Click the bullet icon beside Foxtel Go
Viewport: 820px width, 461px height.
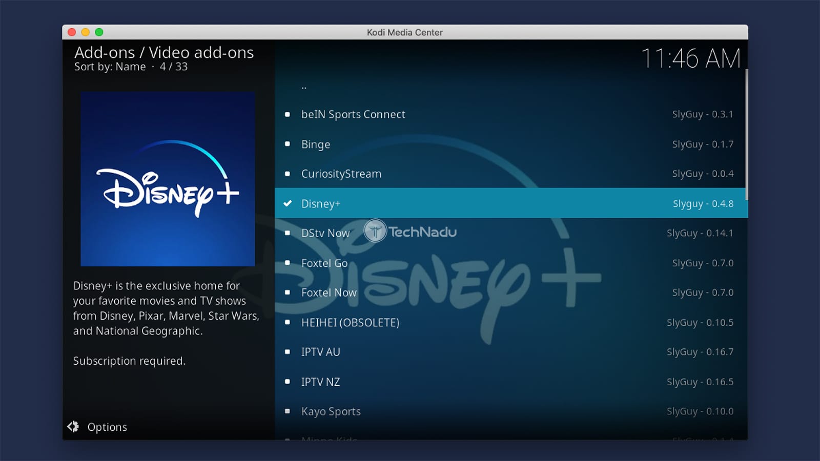pyautogui.click(x=288, y=263)
